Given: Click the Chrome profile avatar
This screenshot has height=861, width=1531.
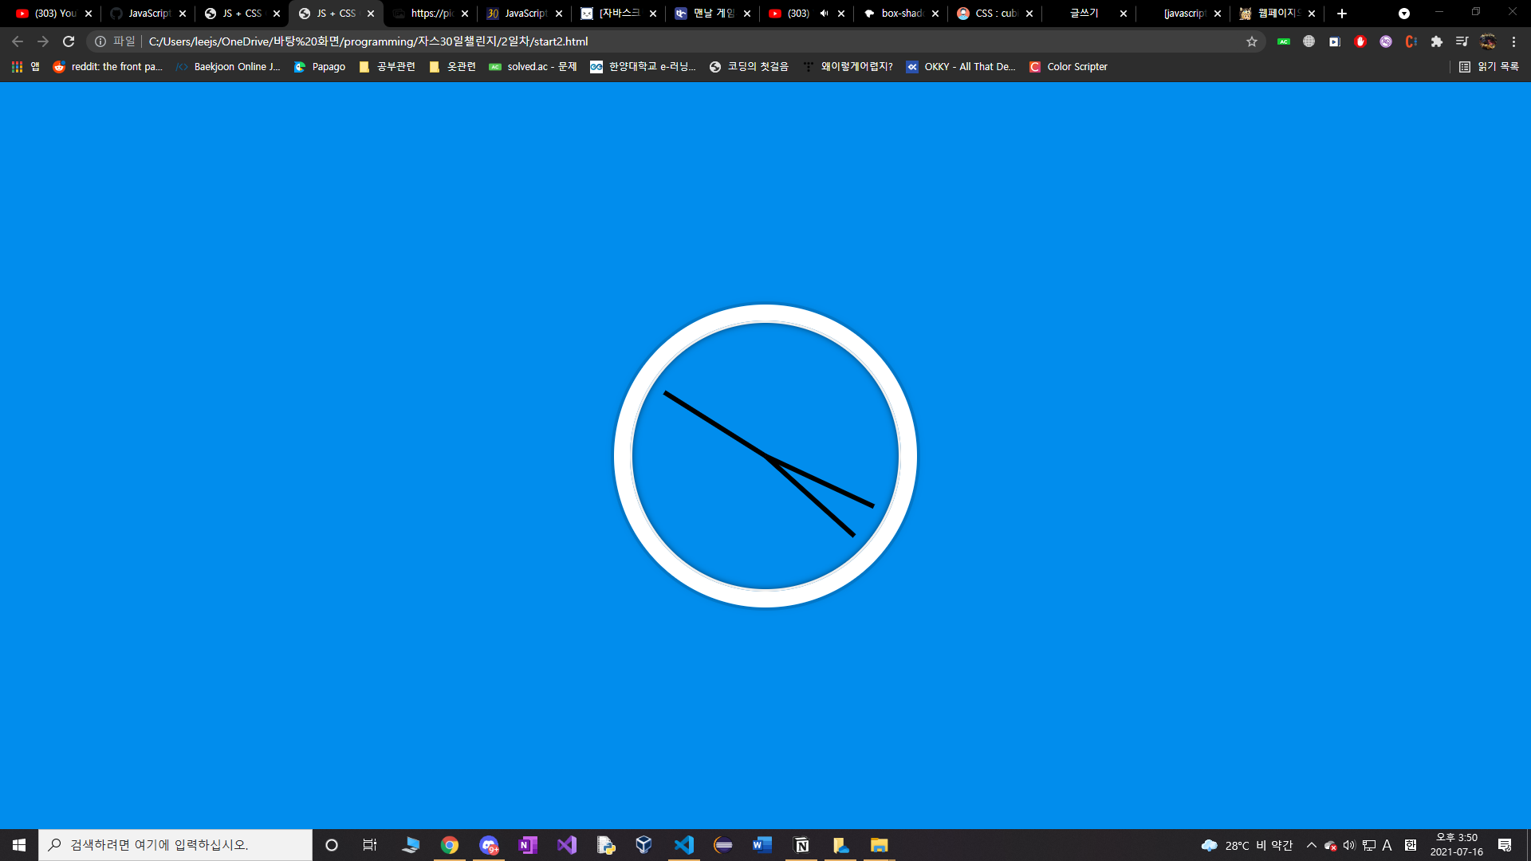Looking at the screenshot, I should [x=1488, y=41].
